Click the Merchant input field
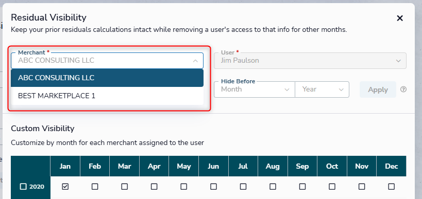The width and height of the screenshot is (422, 199). [107, 61]
